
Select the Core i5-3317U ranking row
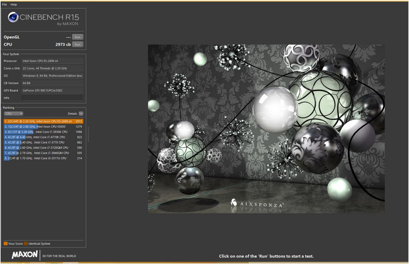[x=43, y=158]
